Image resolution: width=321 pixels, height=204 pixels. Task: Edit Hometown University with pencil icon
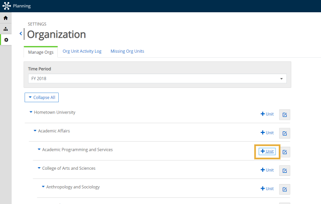pyautogui.click(x=285, y=115)
